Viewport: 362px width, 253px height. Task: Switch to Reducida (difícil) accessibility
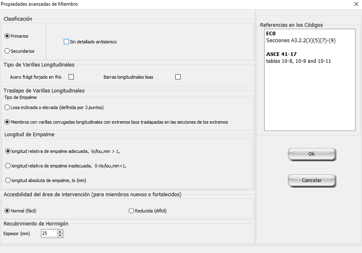tap(131, 211)
